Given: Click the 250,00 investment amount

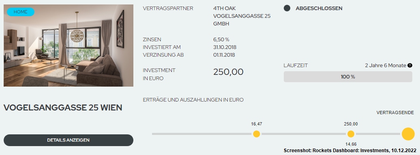Looking at the screenshot, I should (x=229, y=72).
